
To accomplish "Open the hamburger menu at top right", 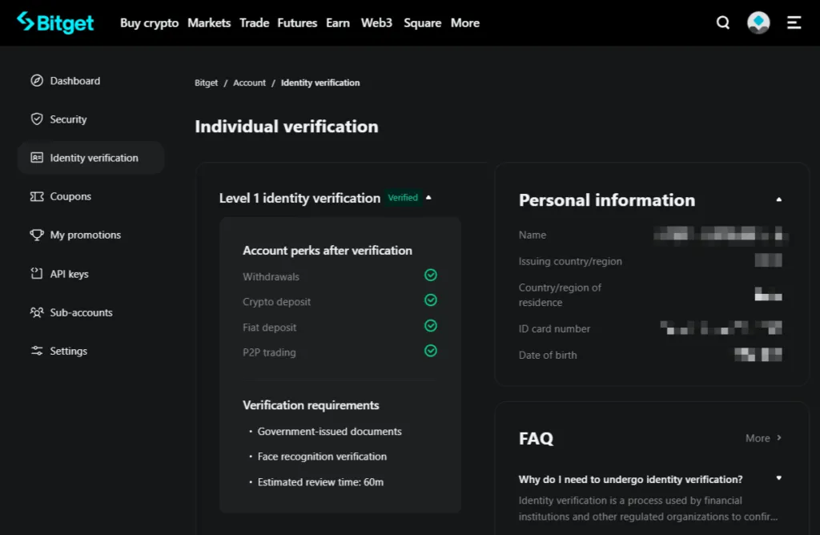I will point(794,22).
